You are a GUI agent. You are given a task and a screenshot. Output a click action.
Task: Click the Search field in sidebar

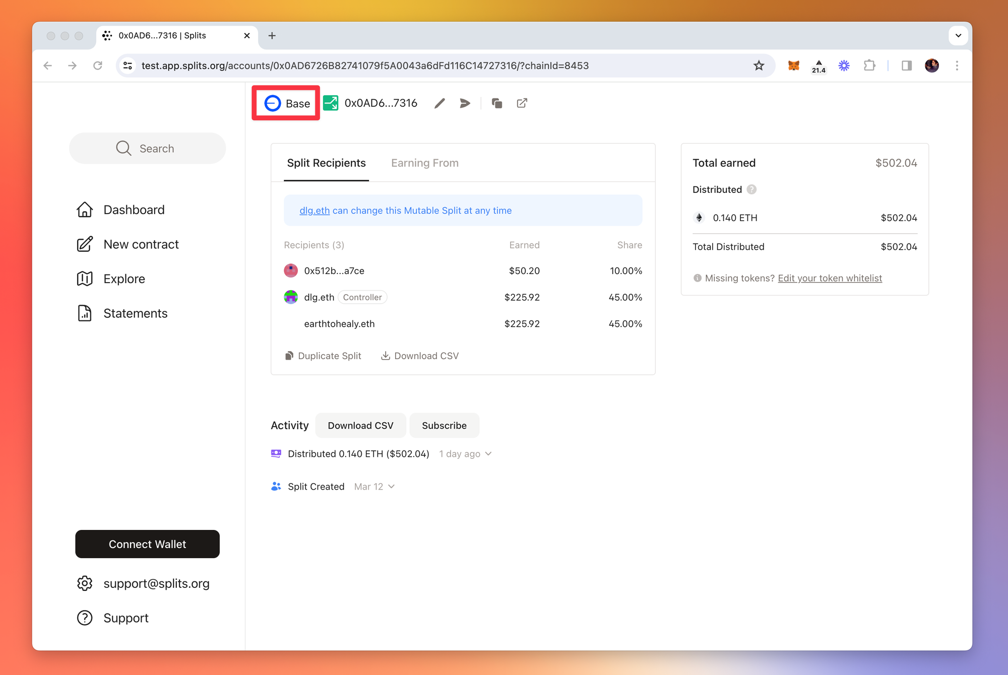click(x=147, y=149)
